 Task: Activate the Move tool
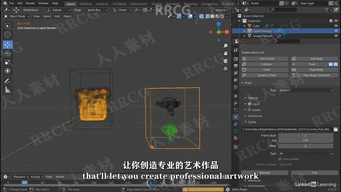tap(8, 45)
